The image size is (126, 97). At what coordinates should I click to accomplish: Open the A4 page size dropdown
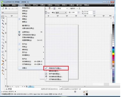tap(10, 13)
